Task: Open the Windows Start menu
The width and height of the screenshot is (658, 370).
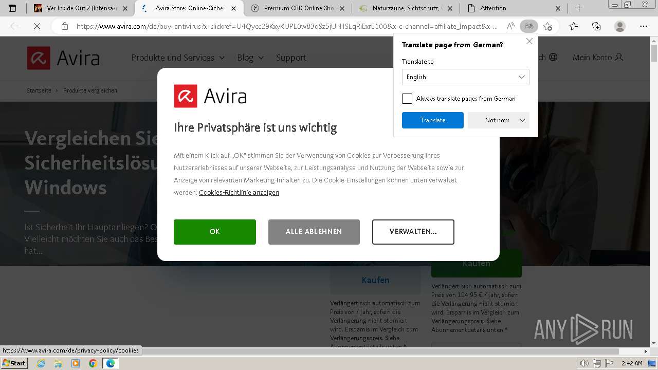Action: tap(14, 363)
